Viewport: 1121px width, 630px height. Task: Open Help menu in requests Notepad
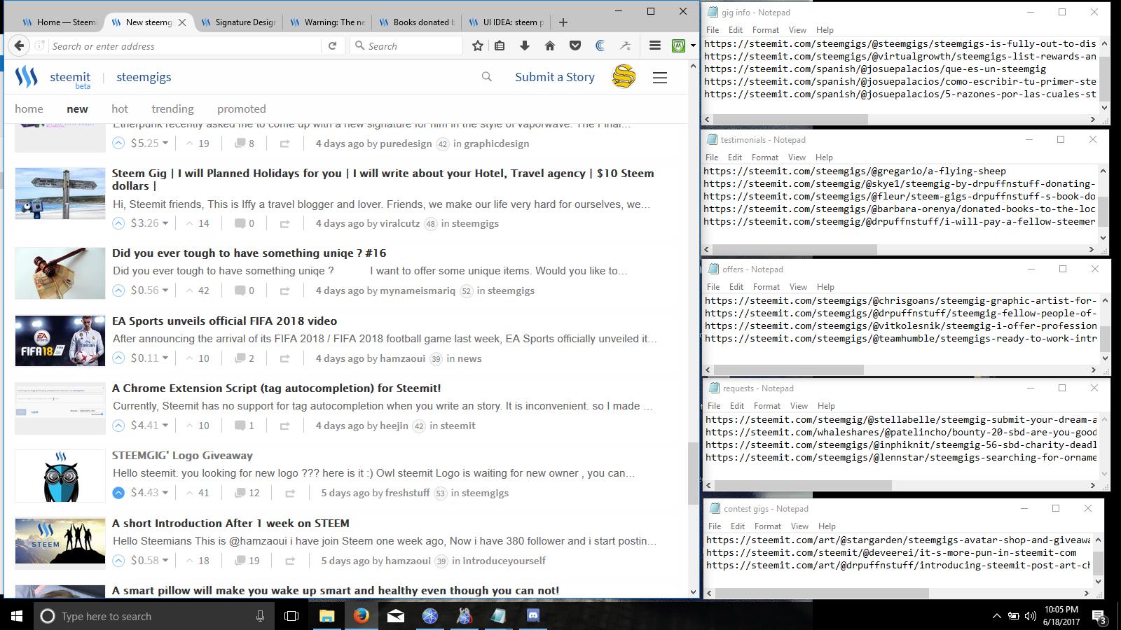[x=826, y=406]
